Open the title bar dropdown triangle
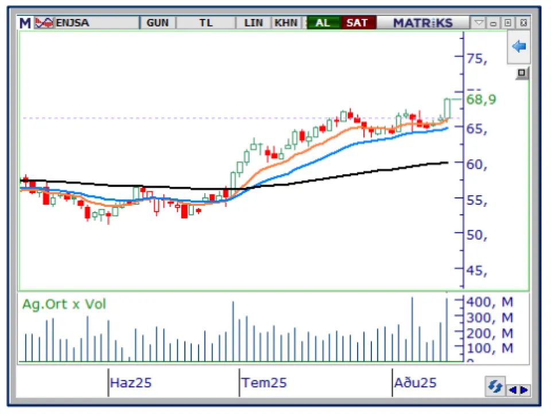Image resolution: width=551 pixels, height=419 pixels. tap(478, 23)
